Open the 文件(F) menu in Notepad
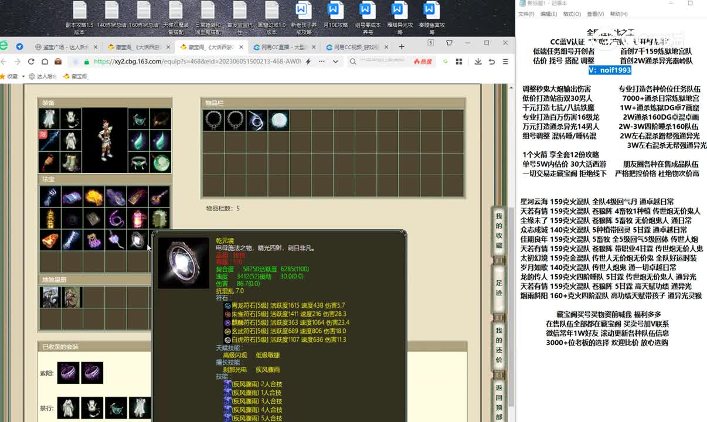 tap(526, 14)
